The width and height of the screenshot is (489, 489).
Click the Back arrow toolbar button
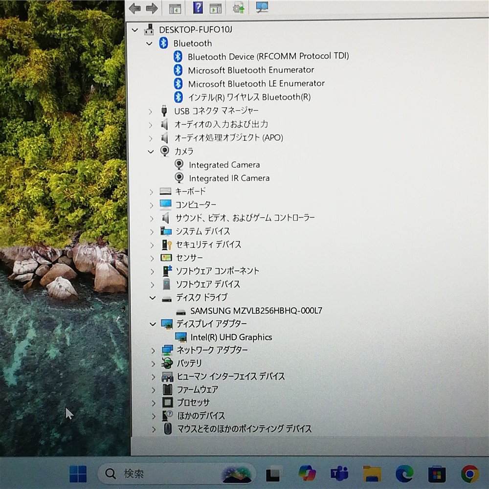click(x=135, y=8)
